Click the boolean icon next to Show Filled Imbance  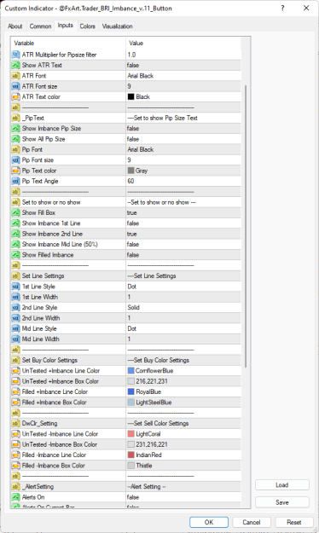pyautogui.click(x=15, y=255)
